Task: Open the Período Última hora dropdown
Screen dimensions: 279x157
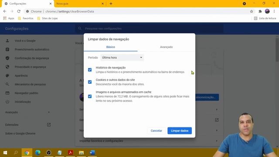Action: [x=122, y=58]
